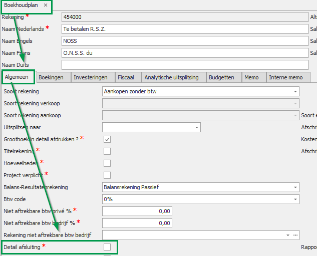317x256 pixels.
Task: Click the empty Naam Duits field
Action: (x=184, y=65)
